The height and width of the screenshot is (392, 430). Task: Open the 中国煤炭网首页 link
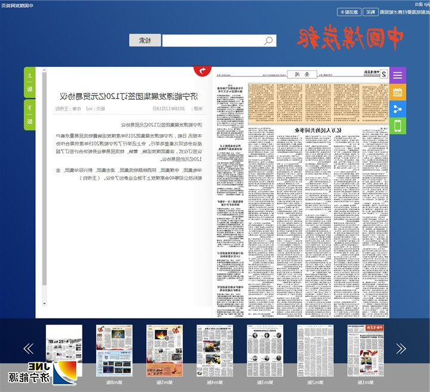coord(17,5)
